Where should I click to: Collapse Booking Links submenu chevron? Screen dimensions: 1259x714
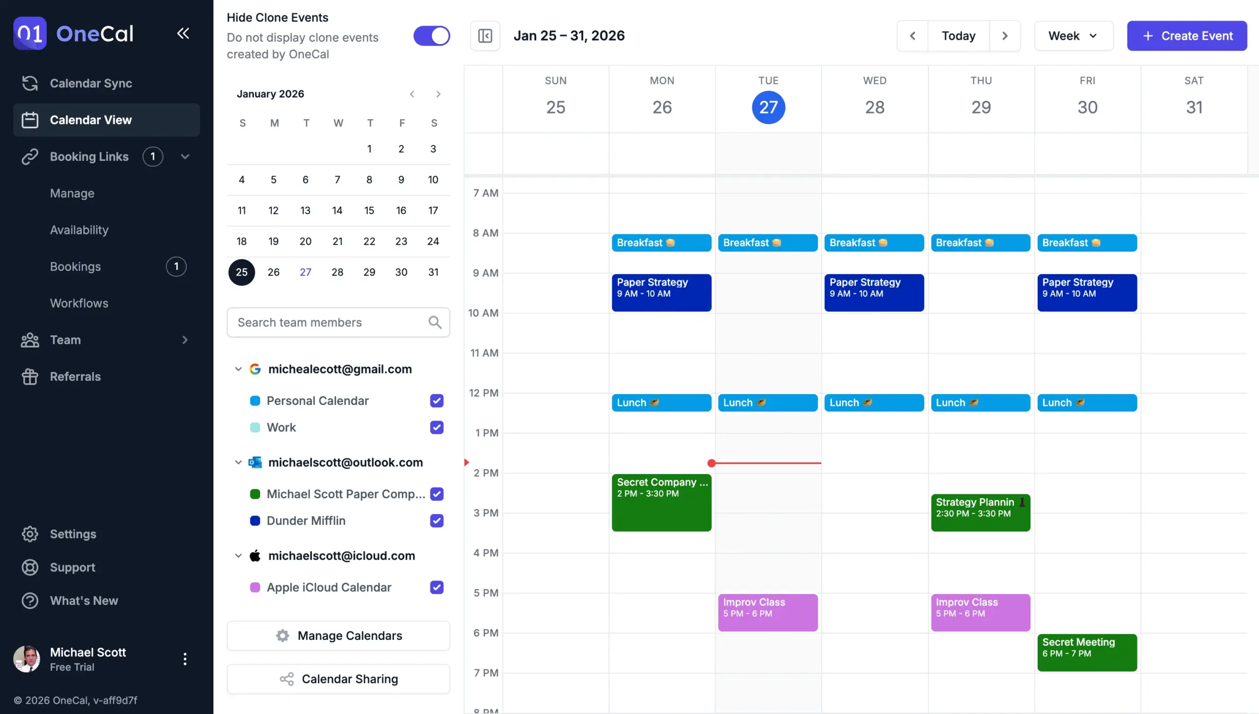pos(185,157)
